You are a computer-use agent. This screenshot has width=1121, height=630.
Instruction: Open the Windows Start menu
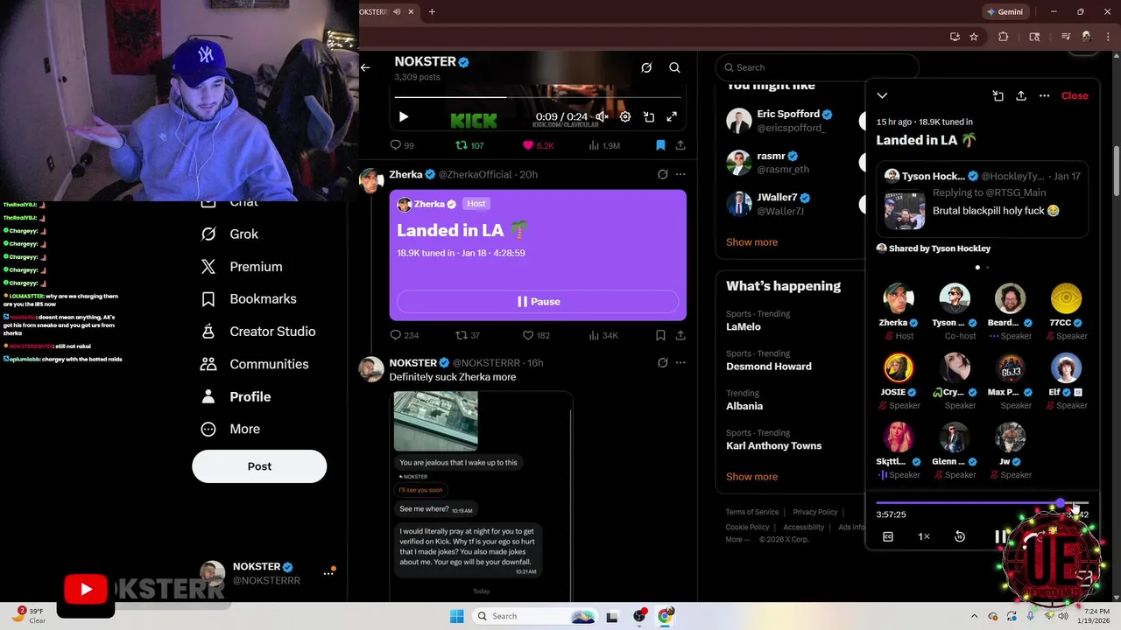(456, 616)
